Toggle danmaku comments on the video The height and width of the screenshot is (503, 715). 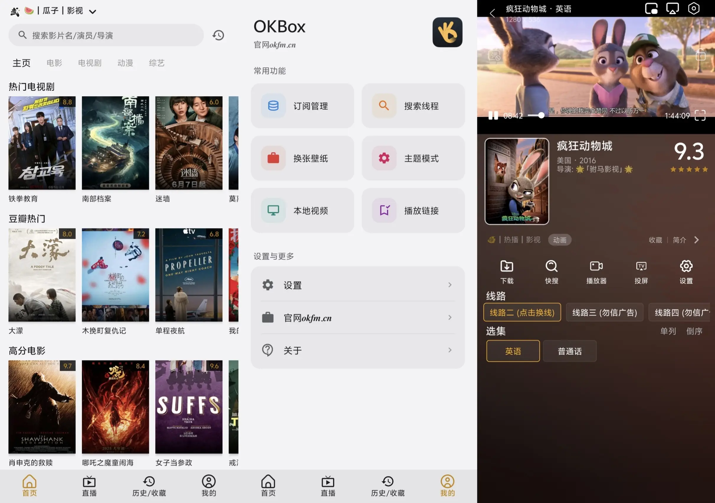click(495, 56)
